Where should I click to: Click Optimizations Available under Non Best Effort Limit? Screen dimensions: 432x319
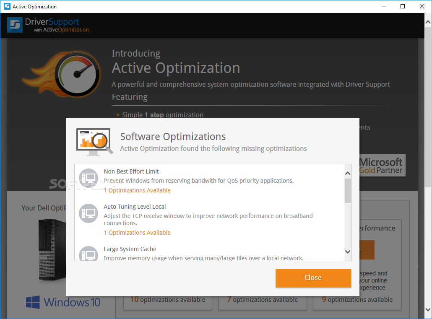tap(137, 190)
